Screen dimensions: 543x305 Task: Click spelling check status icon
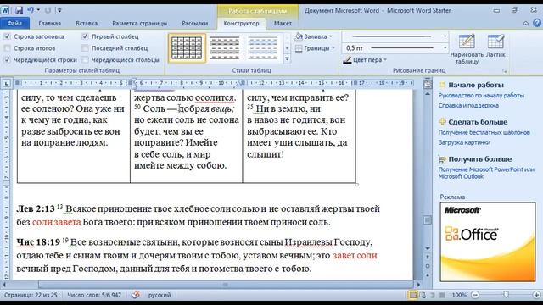pos(136,295)
